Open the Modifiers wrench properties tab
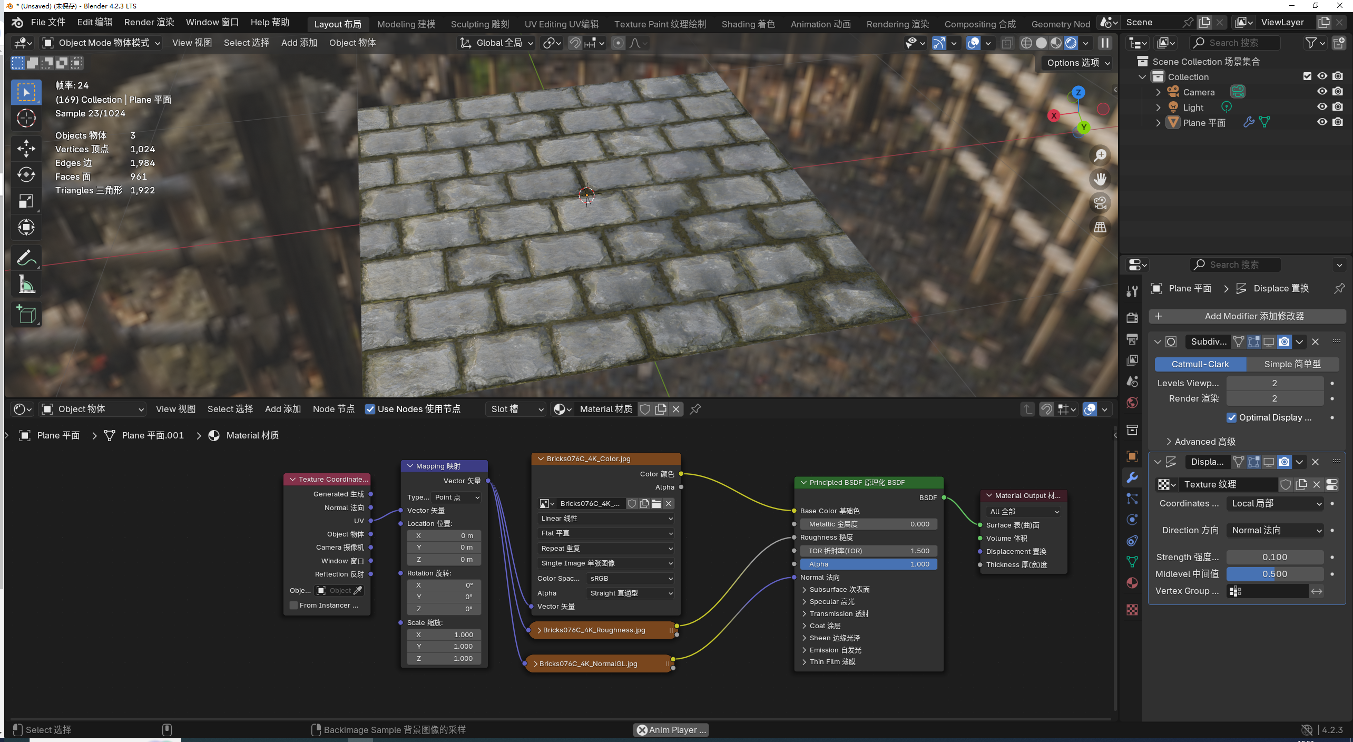The height and width of the screenshot is (742, 1353). [x=1132, y=477]
